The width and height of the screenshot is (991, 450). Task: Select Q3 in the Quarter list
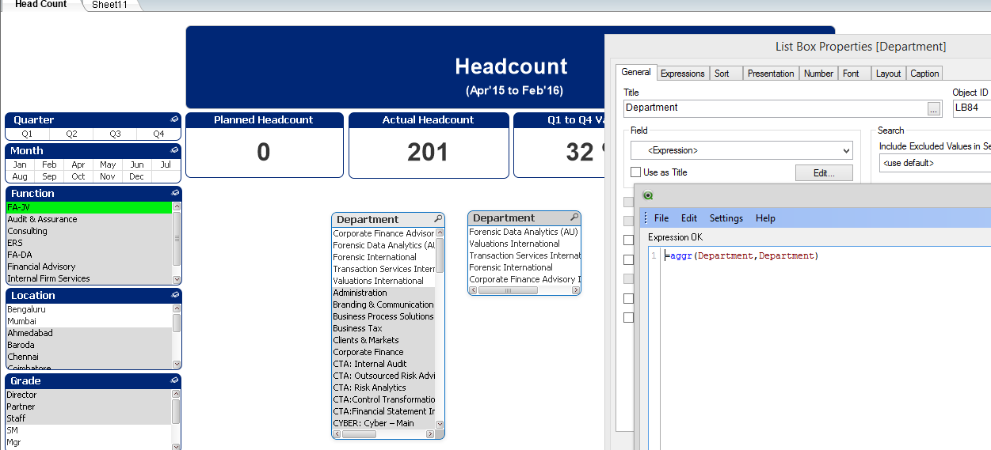115,134
